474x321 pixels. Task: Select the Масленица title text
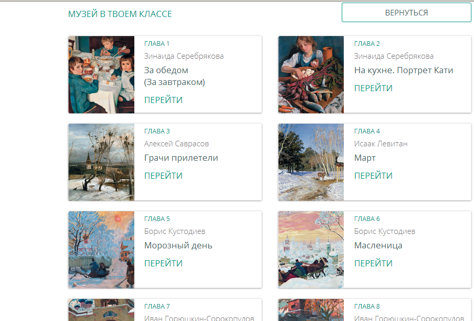point(378,245)
